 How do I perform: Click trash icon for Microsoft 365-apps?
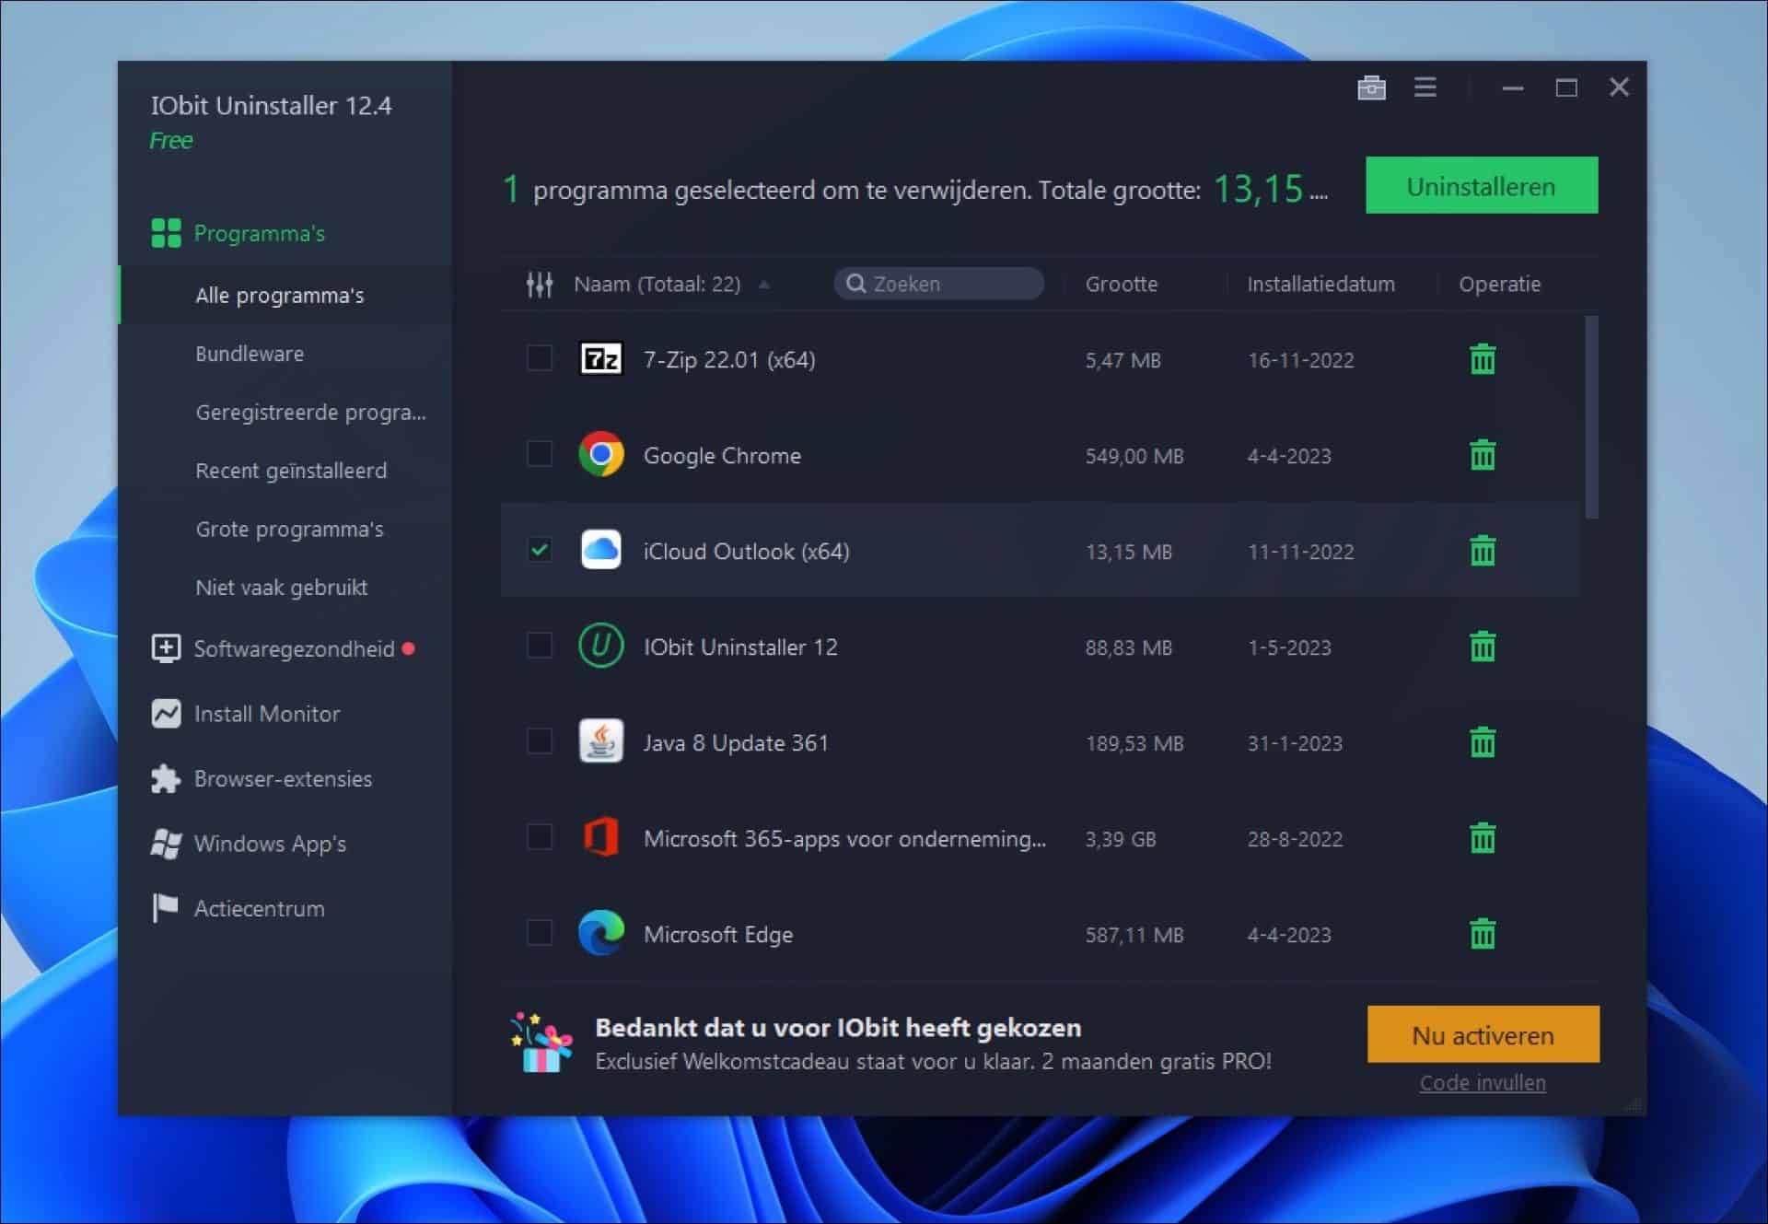(x=1483, y=838)
